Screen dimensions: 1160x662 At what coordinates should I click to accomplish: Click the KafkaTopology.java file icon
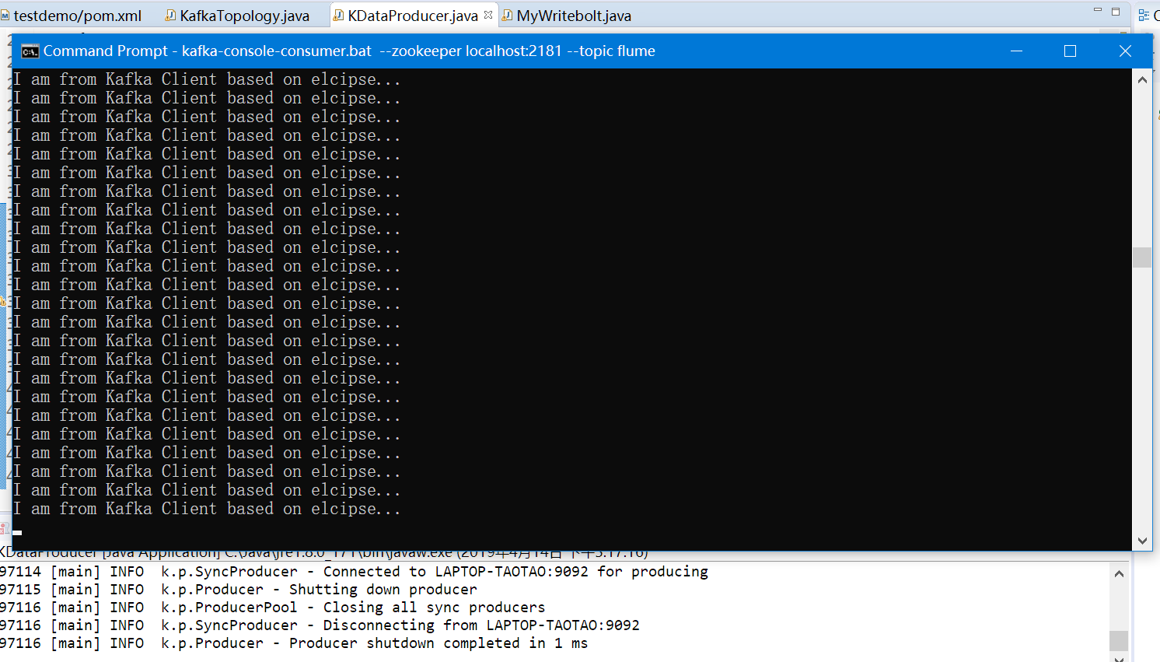pos(170,16)
